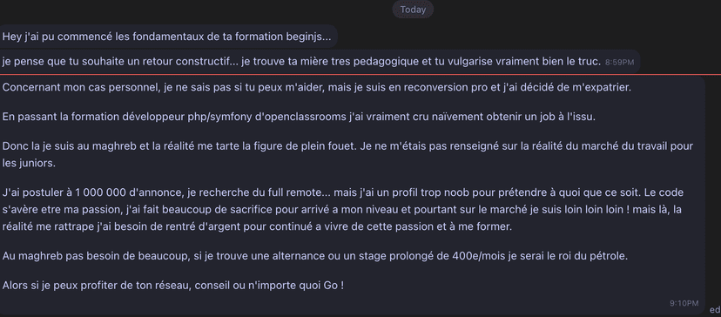The width and height of the screenshot is (721, 317).
Task: Click the line starting 's'avère etre ma passion'
Action: pos(341,210)
